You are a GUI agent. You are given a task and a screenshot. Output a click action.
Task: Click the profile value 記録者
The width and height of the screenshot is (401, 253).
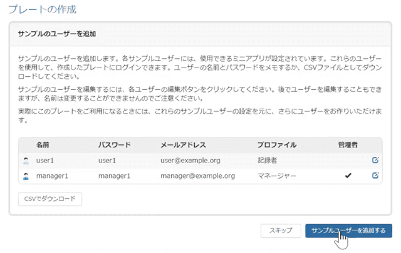tap(268, 161)
